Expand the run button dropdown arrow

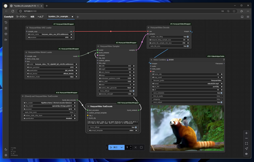(x=122, y=147)
